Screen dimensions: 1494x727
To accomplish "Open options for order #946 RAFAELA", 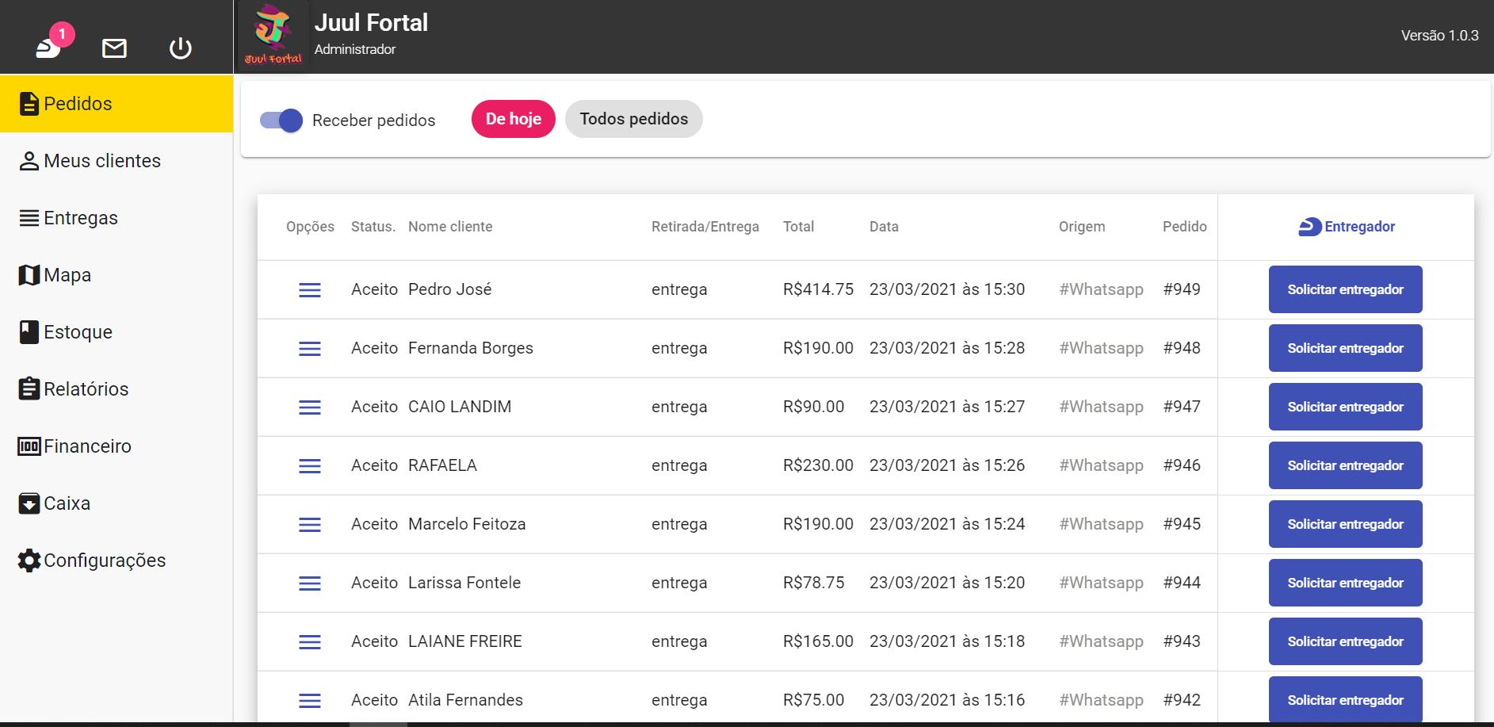I will tap(309, 465).
